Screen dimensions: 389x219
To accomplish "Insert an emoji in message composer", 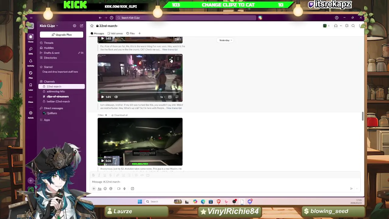I will (105, 189).
